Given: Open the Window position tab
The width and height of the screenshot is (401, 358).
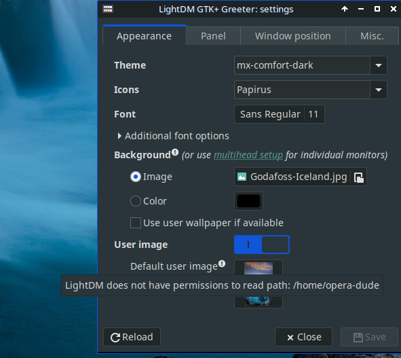Looking at the screenshot, I should (x=293, y=36).
